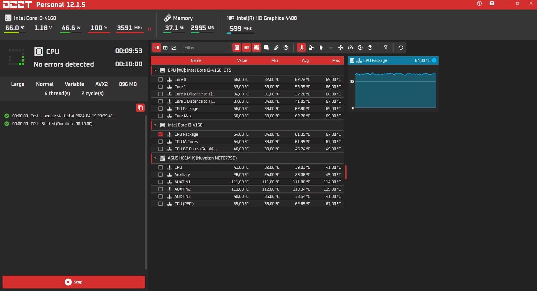
Task: Click the Memory usage 37.1 % bar
Action: 174,33
